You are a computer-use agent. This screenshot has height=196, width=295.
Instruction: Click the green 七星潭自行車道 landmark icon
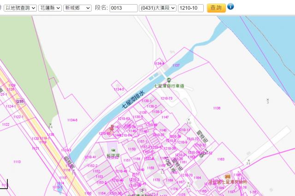(x=169, y=80)
